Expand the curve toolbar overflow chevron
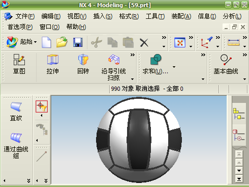Viewport: 249px width, 187px height. pos(245,55)
